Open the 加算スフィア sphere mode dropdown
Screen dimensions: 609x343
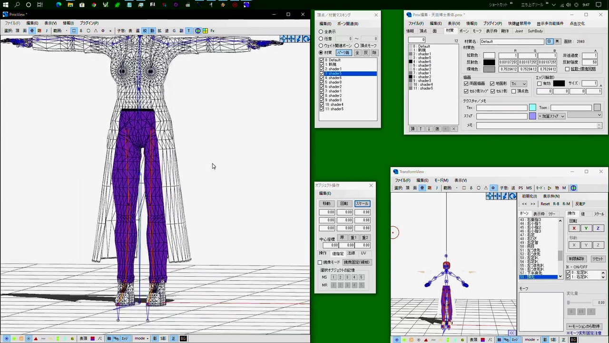[x=551, y=116]
